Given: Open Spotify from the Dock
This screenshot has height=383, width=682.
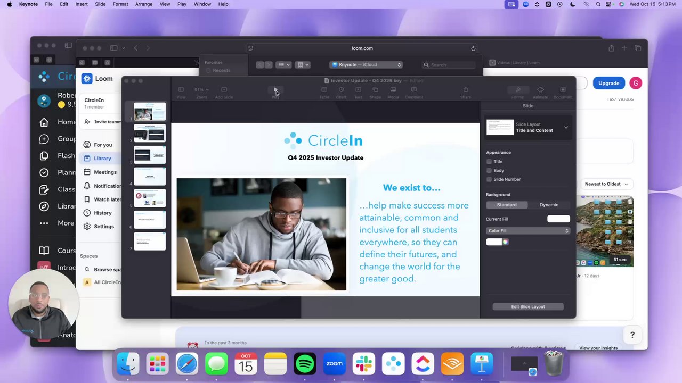Looking at the screenshot, I should pyautogui.click(x=305, y=364).
